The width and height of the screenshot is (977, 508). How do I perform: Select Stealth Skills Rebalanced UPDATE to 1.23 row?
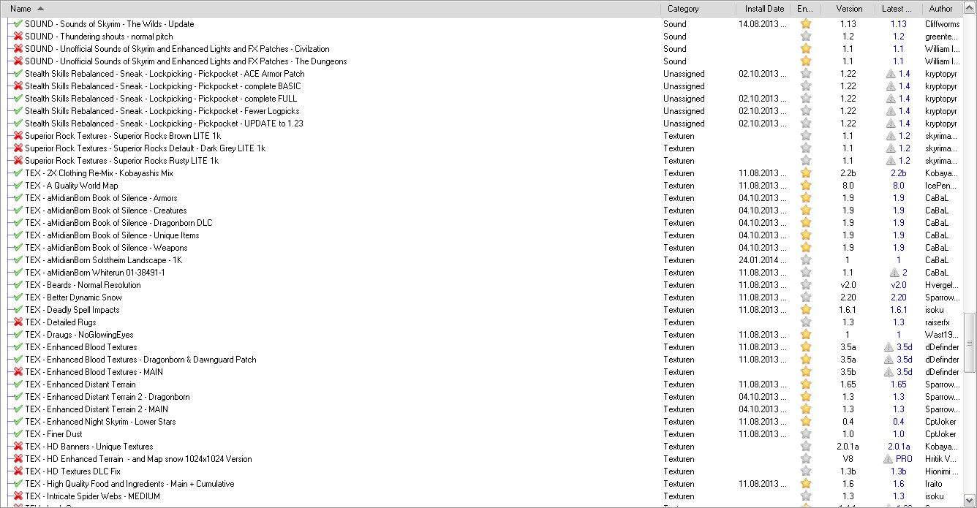click(x=164, y=124)
